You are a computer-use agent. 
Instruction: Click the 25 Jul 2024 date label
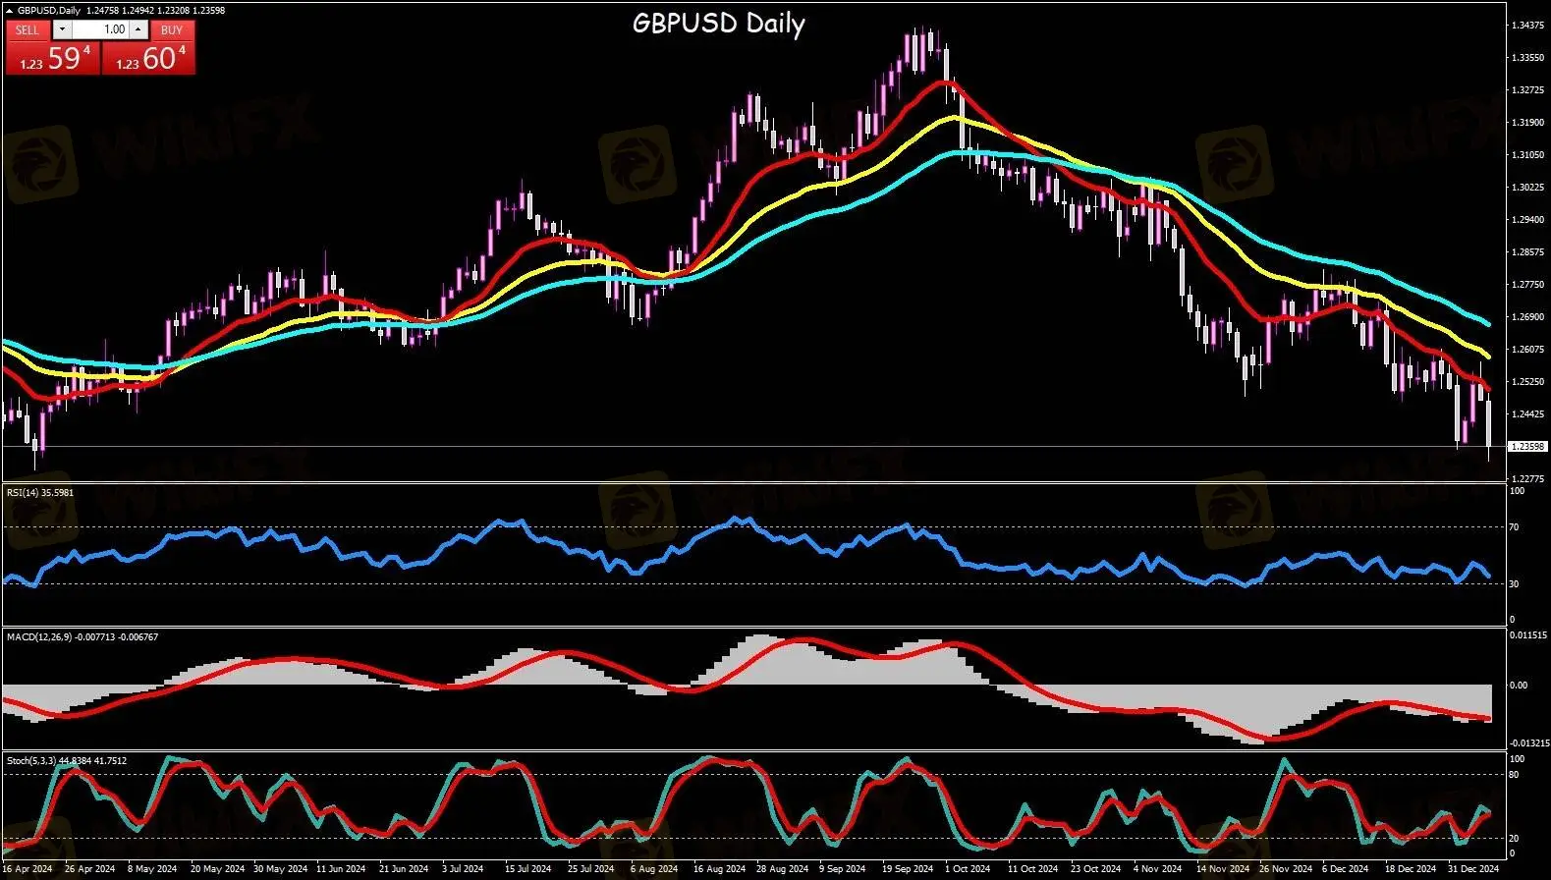(x=590, y=869)
